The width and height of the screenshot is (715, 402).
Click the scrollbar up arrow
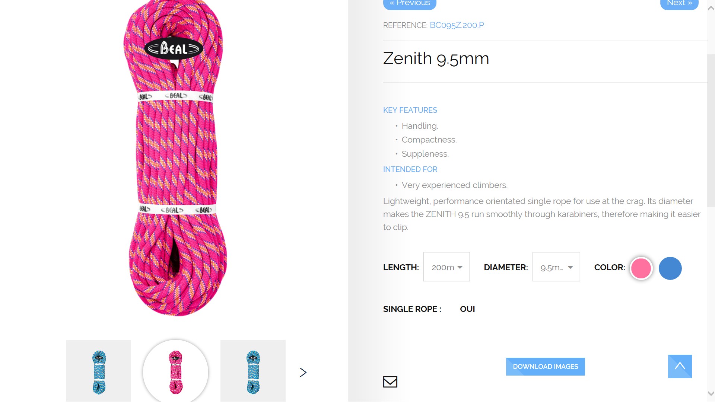(x=711, y=8)
